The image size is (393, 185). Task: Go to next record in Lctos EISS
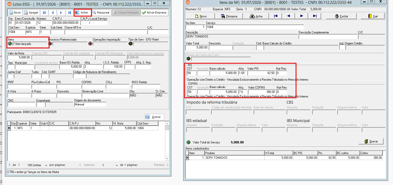(x=61, y=13)
